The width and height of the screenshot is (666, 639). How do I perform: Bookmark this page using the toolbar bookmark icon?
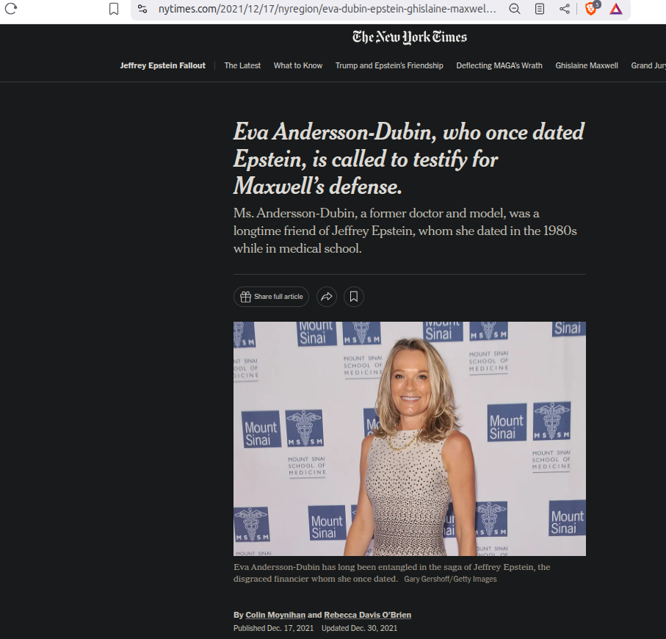114,9
